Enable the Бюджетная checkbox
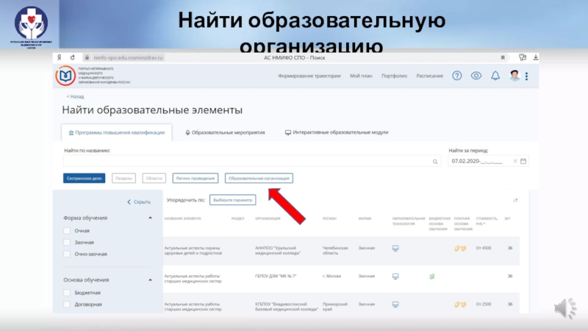588x331 pixels. 67,292
